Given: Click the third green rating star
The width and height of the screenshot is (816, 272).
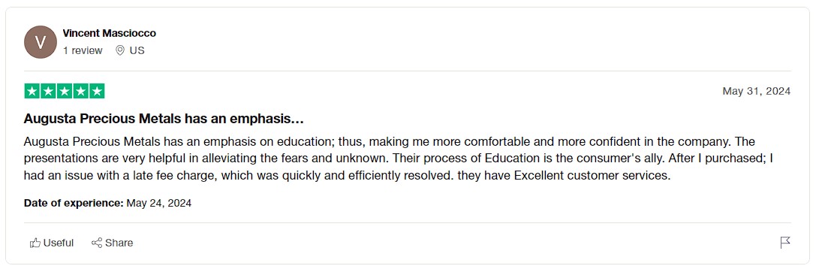Looking at the screenshot, I should click(x=65, y=91).
